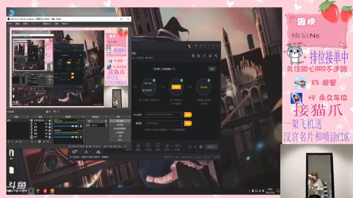Adjust the 桌面音频 volume slider
Viewport: 353px width, 198px height.
tap(64, 137)
